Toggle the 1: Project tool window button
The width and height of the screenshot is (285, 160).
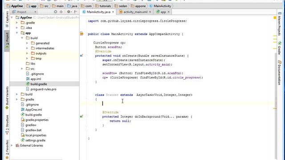coord(7,41)
